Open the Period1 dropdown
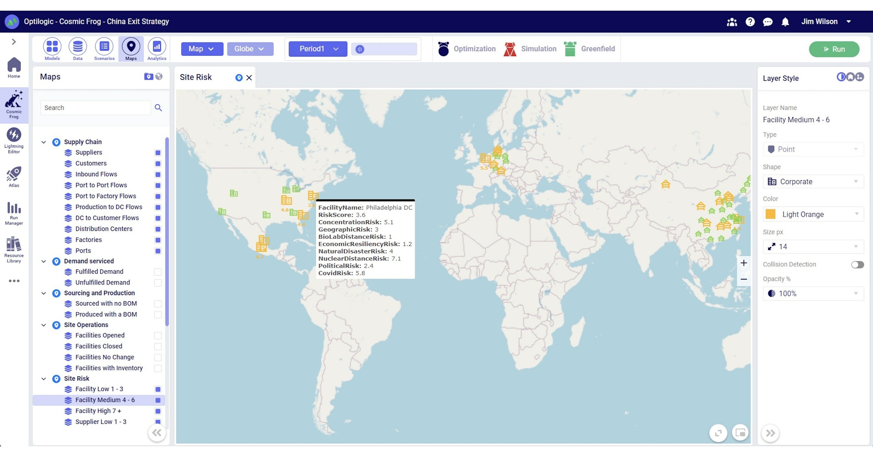873x457 pixels. [x=317, y=49]
